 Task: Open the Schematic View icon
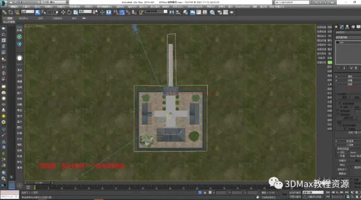(x=205, y=12)
